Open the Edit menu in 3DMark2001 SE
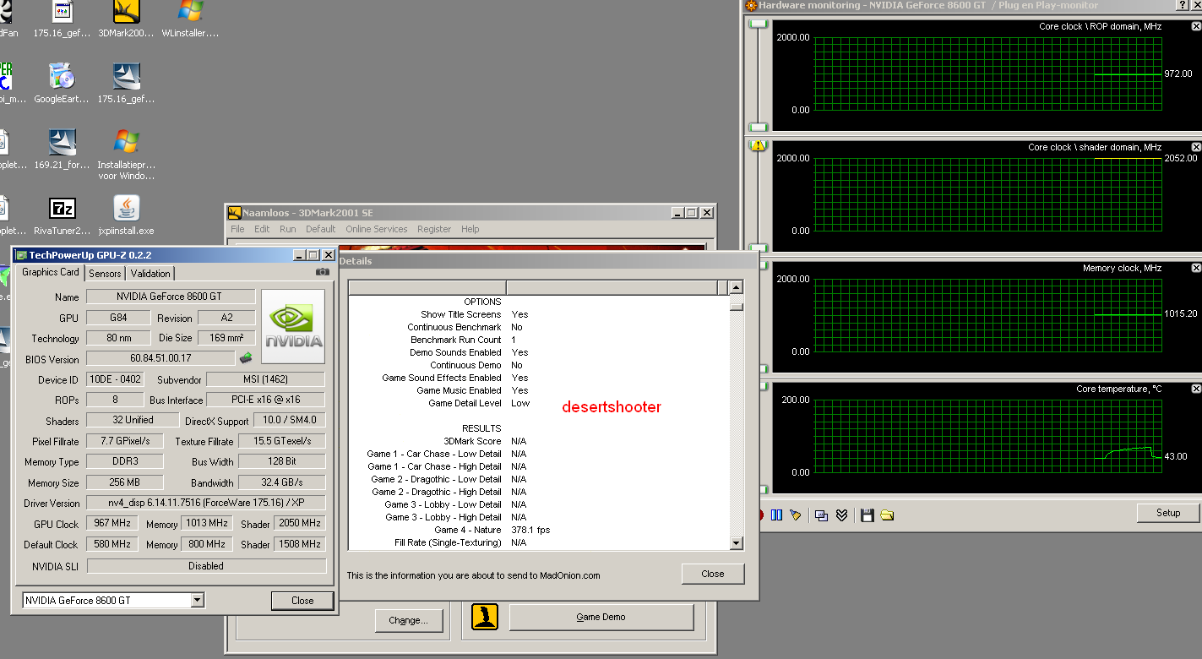 [x=262, y=229]
